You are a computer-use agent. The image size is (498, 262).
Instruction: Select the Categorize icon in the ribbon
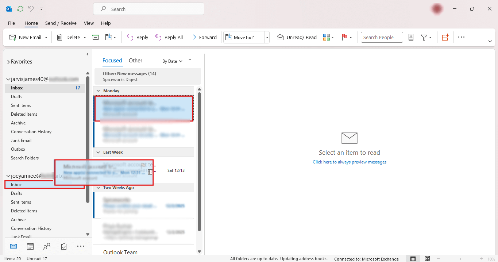pyautogui.click(x=326, y=37)
